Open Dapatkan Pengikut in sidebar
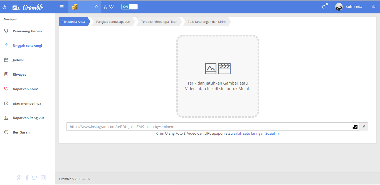This screenshot has width=380, height=185. point(28,118)
